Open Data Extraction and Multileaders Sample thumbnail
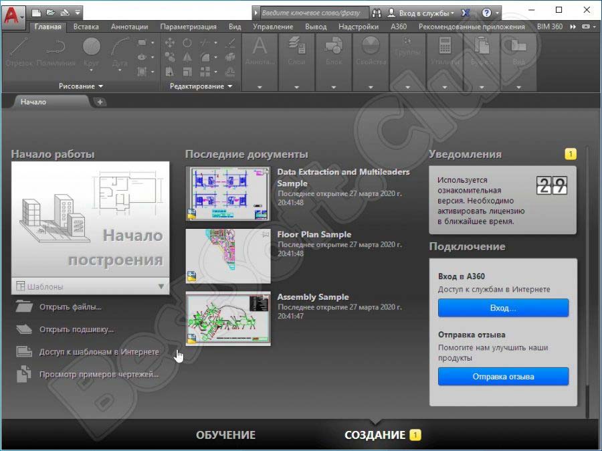Image resolution: width=602 pixels, height=451 pixels. [x=228, y=193]
